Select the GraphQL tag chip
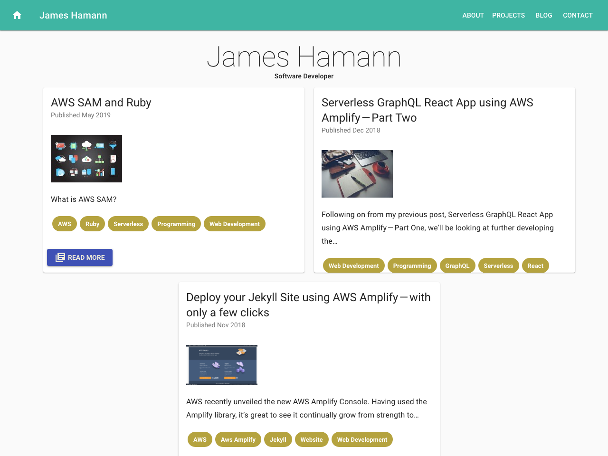 point(457,266)
